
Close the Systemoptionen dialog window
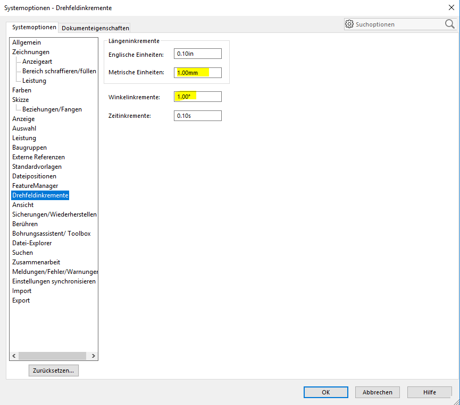coord(451,7)
